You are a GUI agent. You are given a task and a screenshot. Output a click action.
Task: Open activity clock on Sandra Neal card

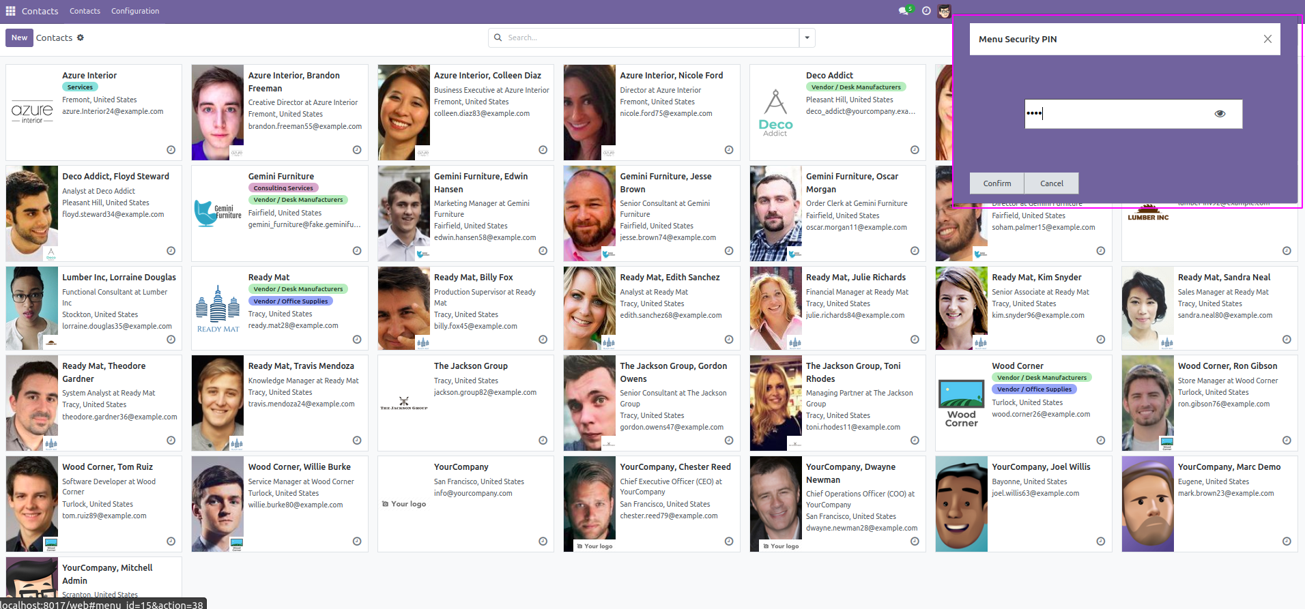[x=1287, y=340]
